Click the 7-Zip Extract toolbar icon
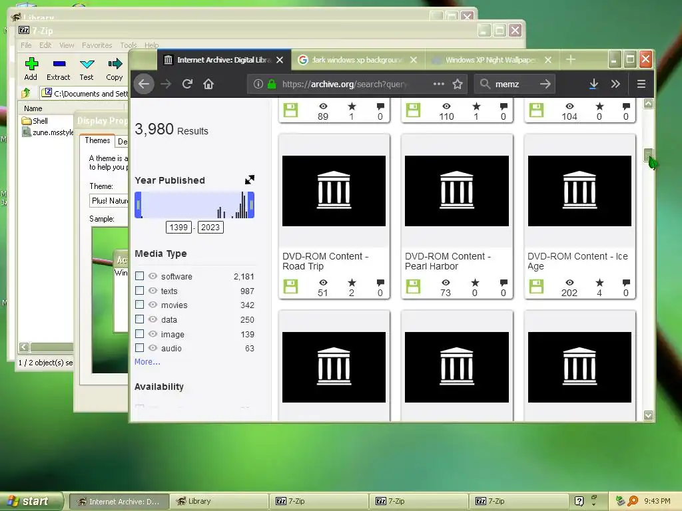This screenshot has height=511, width=682. click(x=59, y=64)
